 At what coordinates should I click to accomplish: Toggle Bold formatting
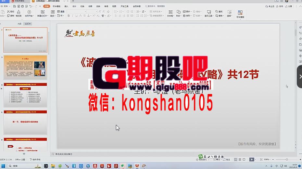coord(69,16)
